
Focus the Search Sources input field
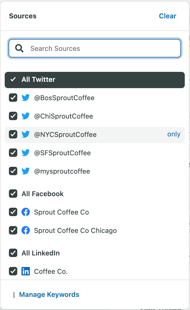95,49
